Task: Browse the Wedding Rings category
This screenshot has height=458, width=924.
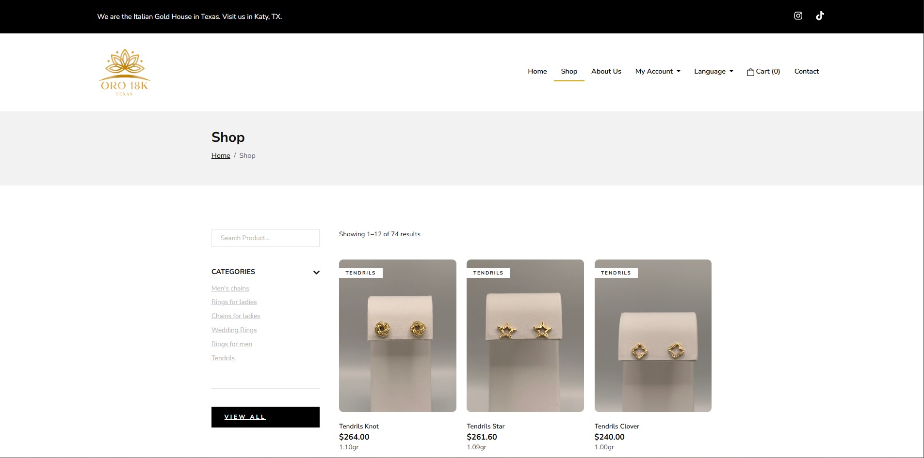Action: tap(234, 330)
